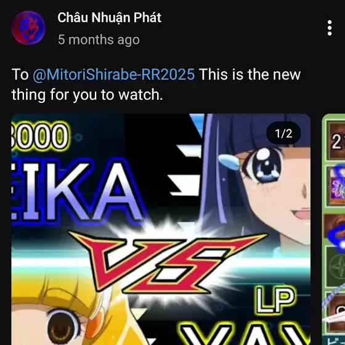Tap the blue hair clip on the character
The image size is (345, 345).
tap(229, 161)
